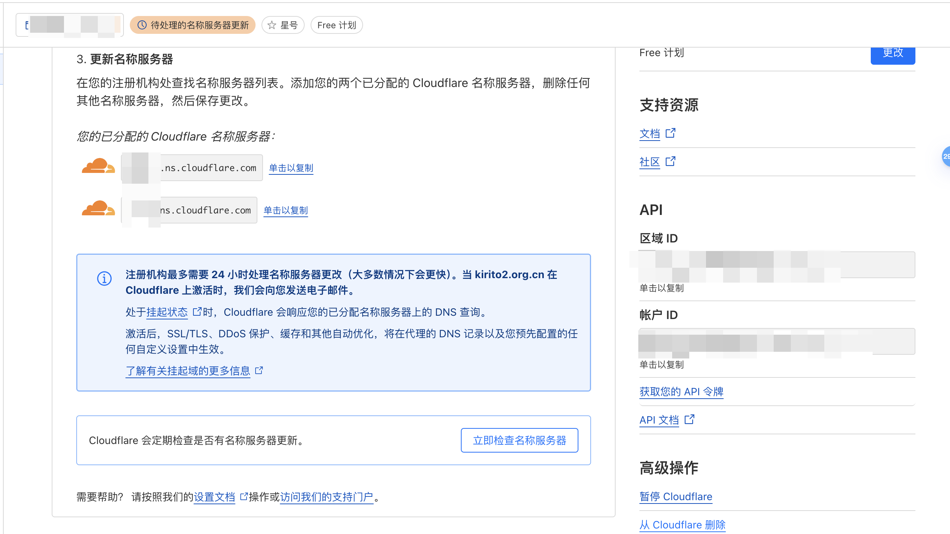Click external link icon after 了解有关挂起域的更多信息
Screen dimensions: 950x534
(x=259, y=370)
